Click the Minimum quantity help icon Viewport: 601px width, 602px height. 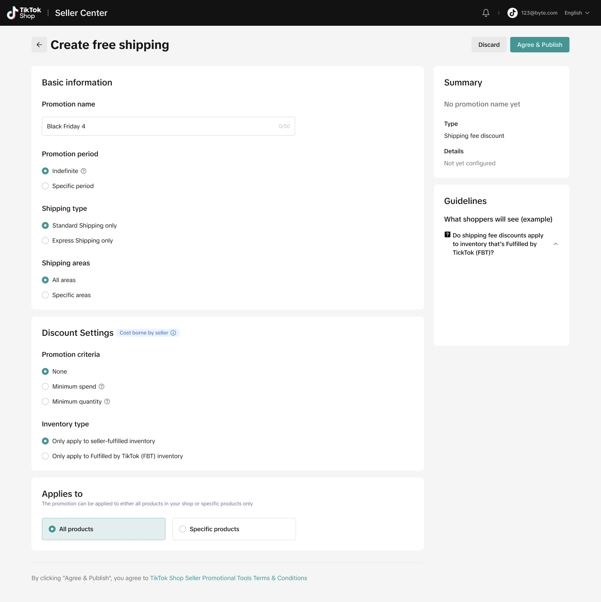[107, 401]
